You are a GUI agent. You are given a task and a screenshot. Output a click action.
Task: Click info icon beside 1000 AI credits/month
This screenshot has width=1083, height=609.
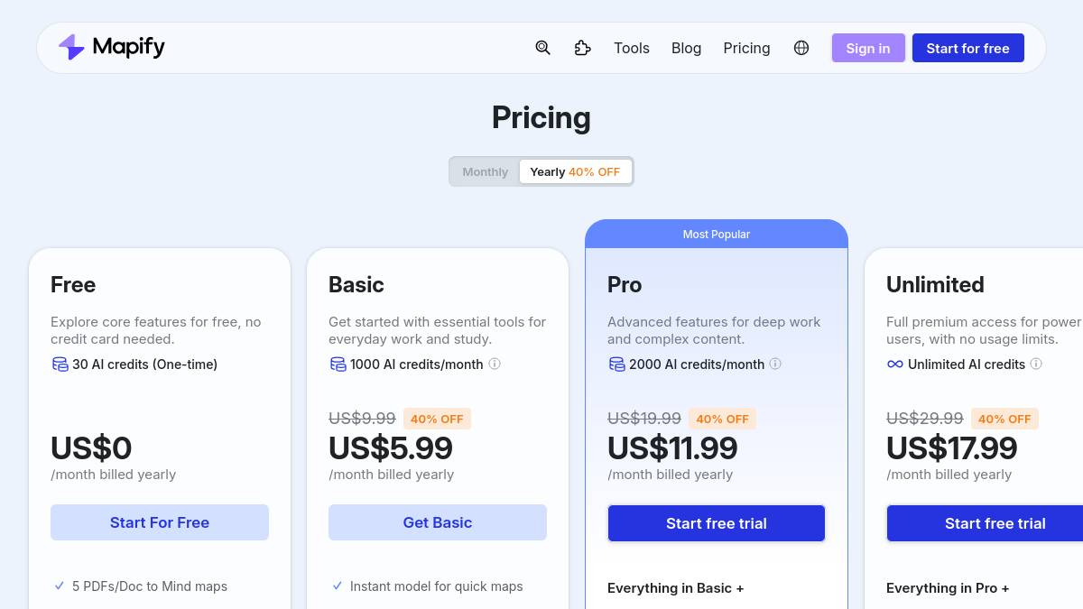[495, 364]
